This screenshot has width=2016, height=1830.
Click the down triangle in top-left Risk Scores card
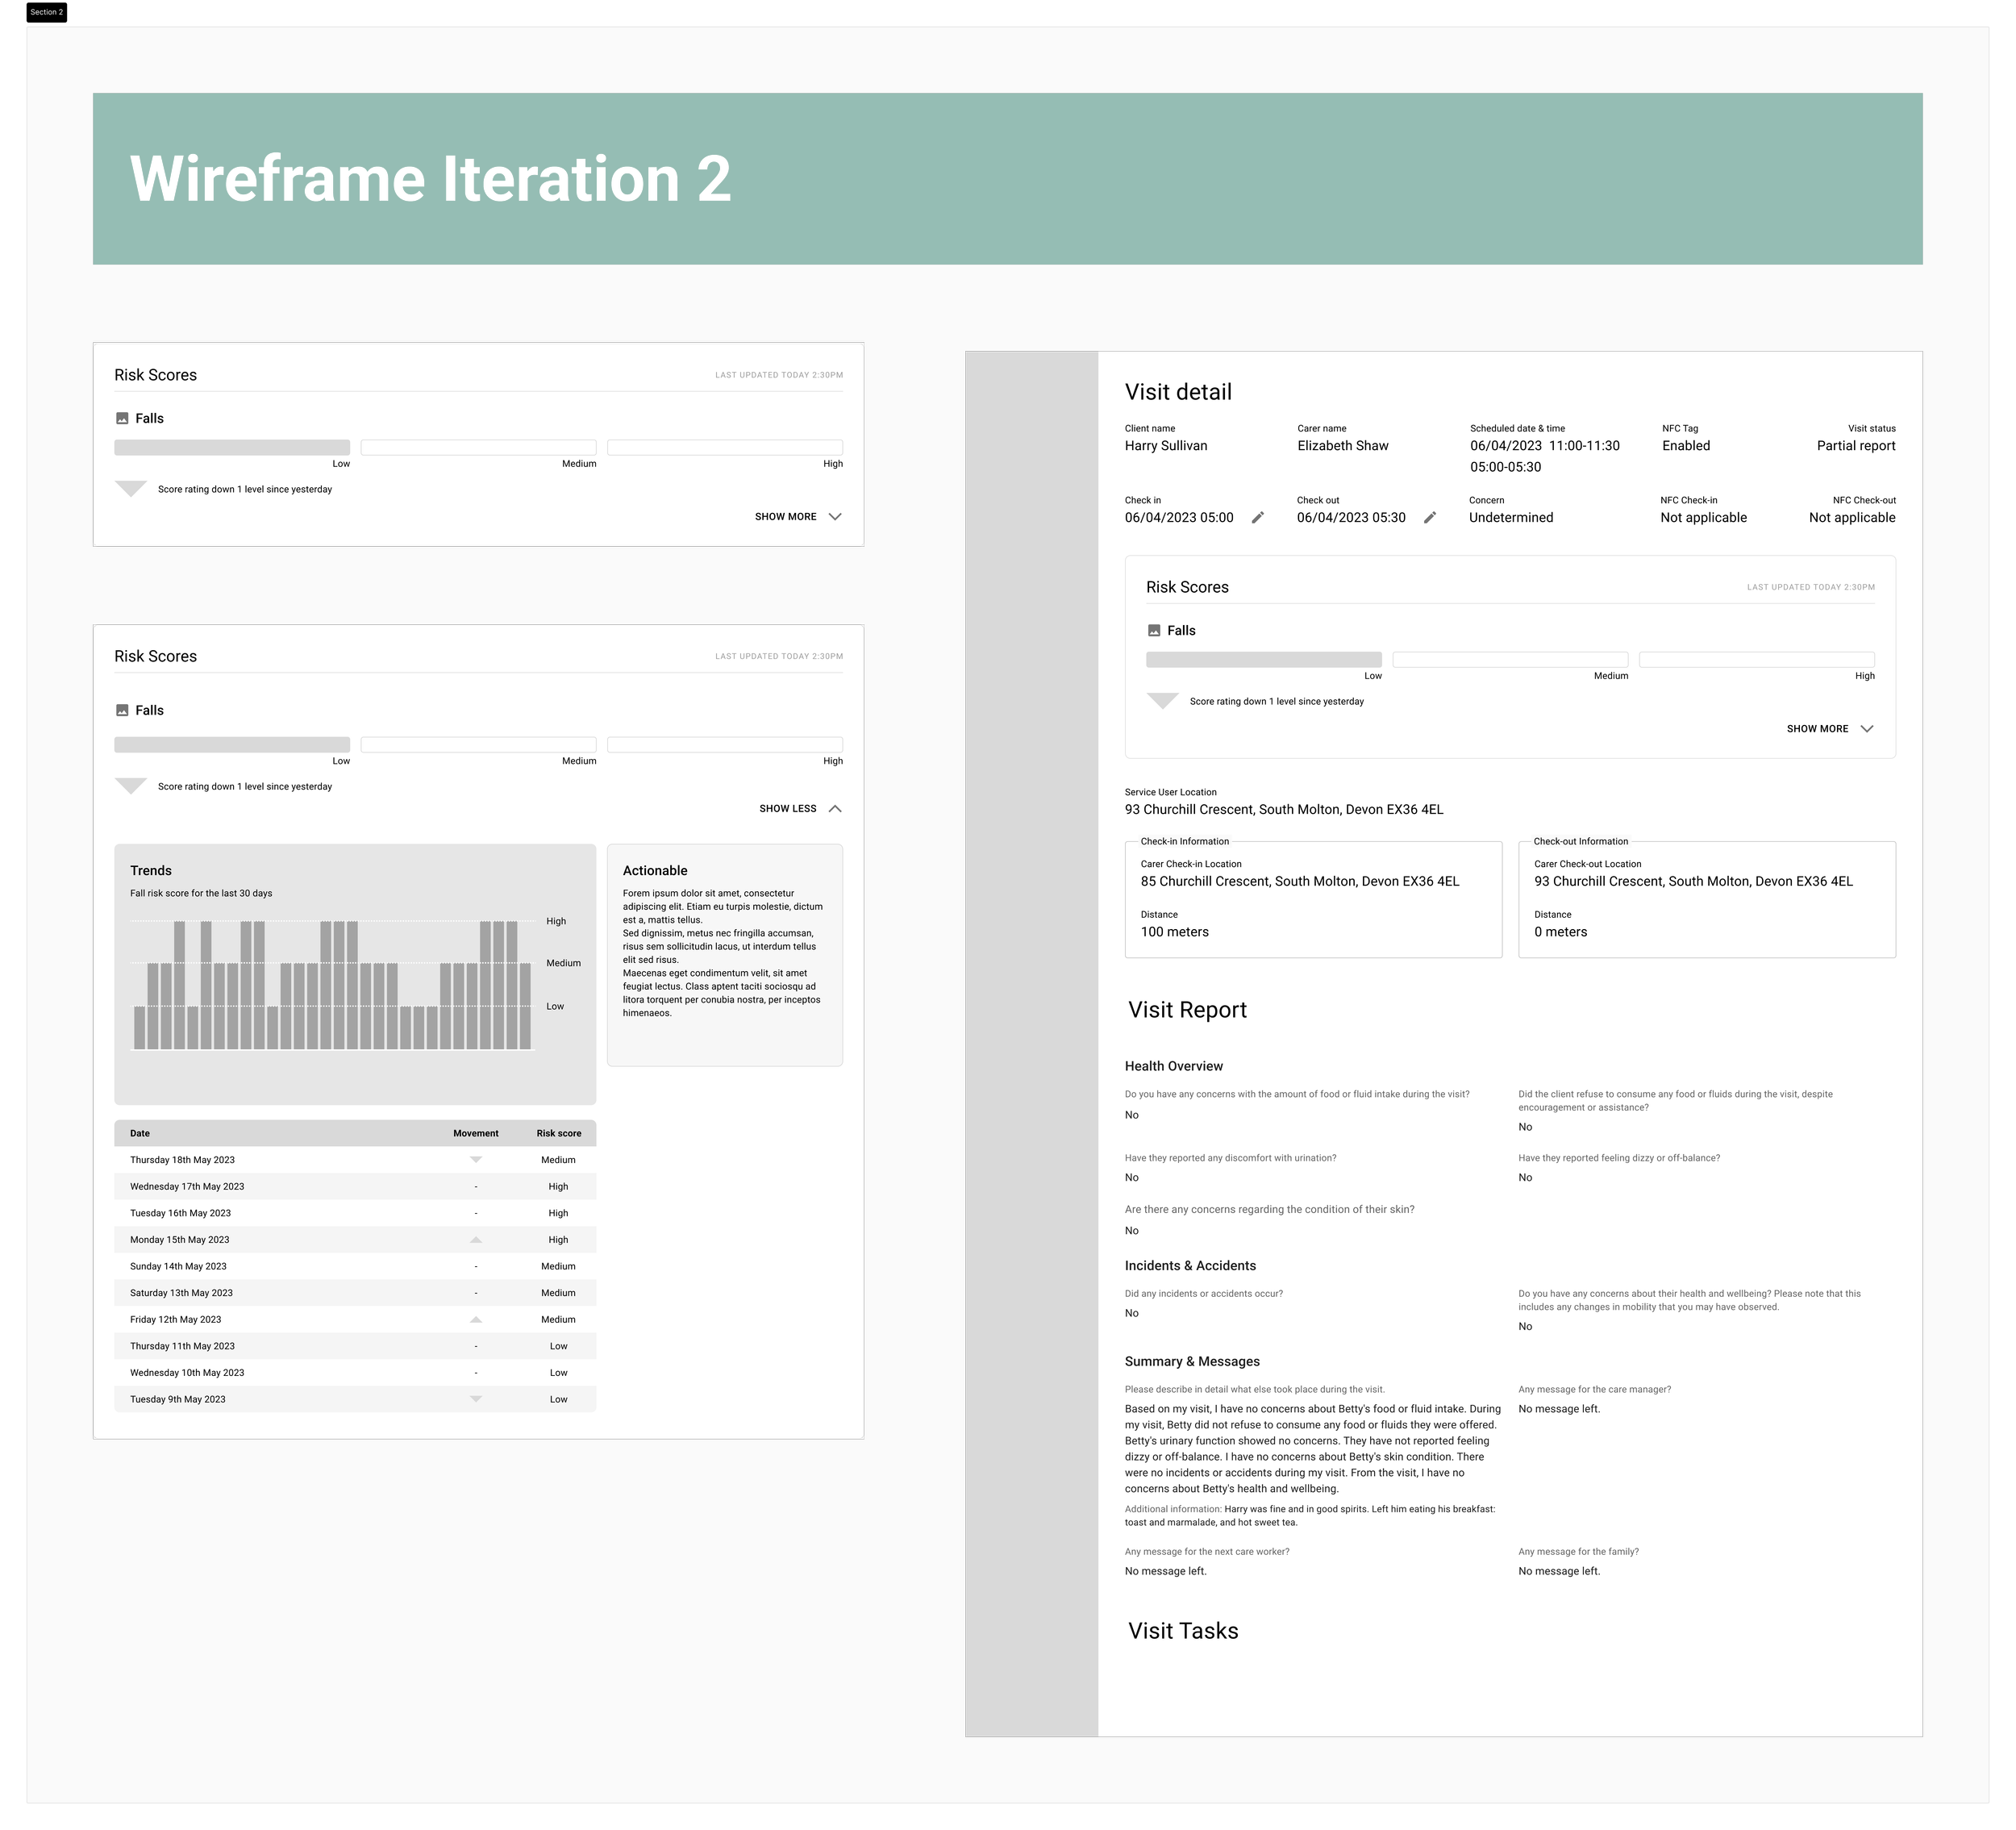[x=131, y=488]
